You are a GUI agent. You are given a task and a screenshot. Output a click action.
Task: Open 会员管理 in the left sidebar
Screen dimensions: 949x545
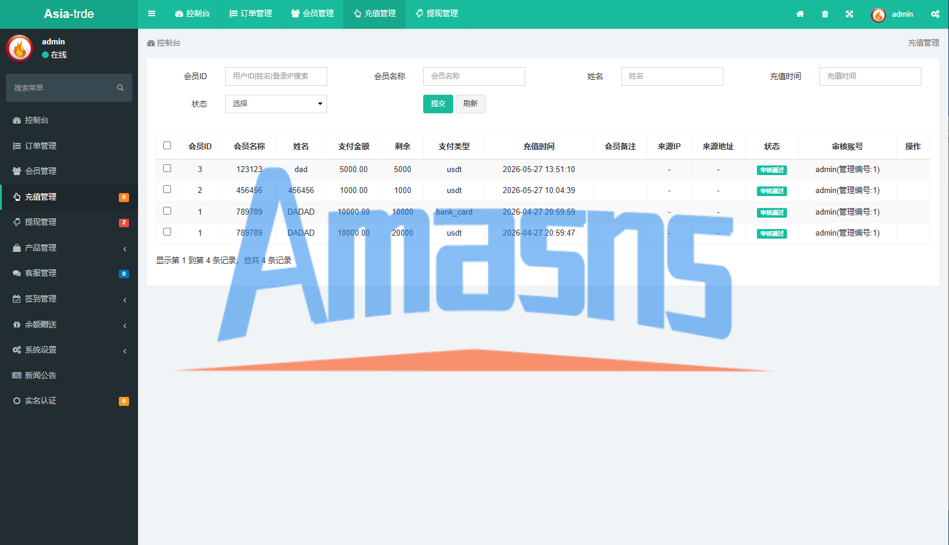[69, 171]
